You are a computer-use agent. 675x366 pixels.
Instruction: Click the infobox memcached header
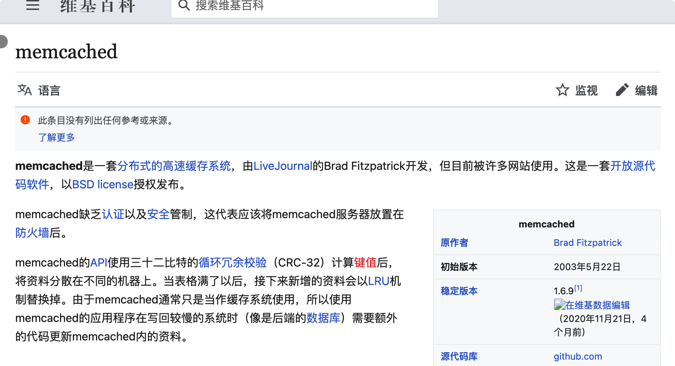pos(547,224)
